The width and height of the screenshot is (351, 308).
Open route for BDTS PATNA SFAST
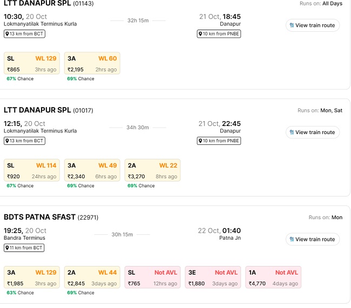[x=313, y=239]
